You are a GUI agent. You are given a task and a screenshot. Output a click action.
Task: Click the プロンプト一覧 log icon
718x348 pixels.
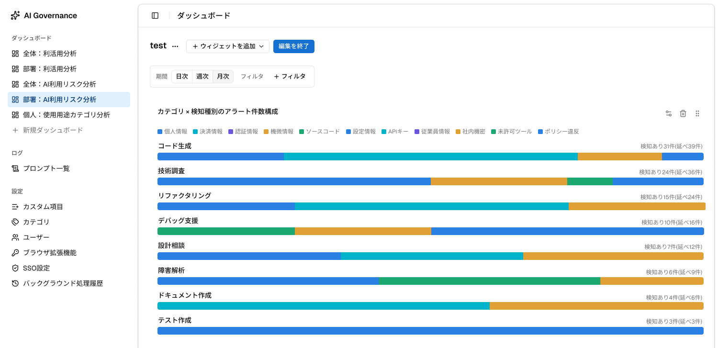15,168
